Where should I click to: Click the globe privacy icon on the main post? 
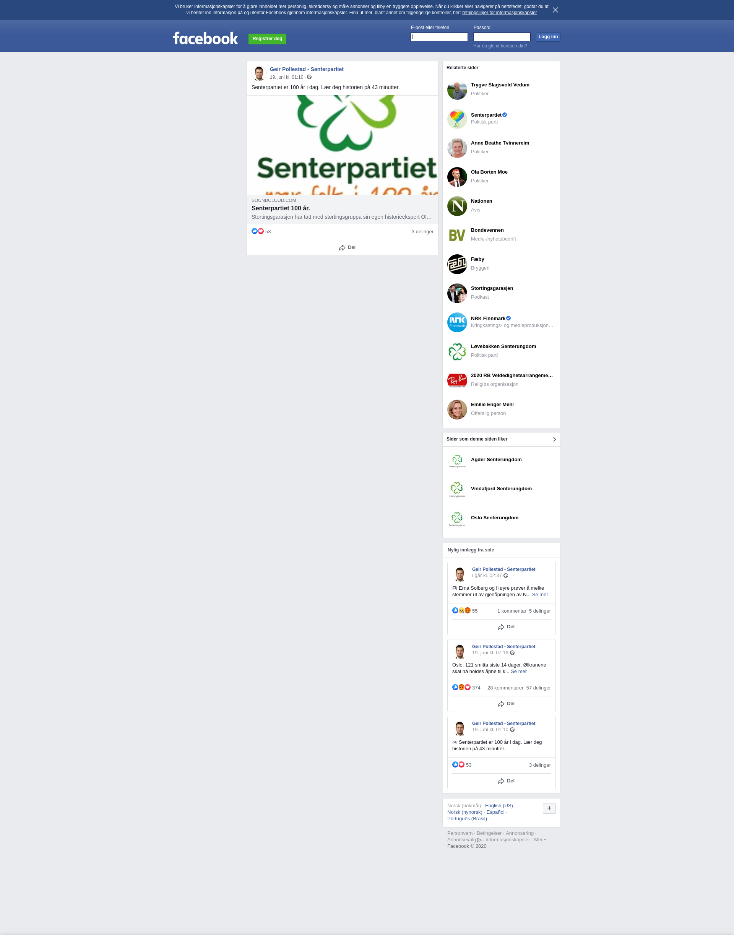(x=309, y=77)
